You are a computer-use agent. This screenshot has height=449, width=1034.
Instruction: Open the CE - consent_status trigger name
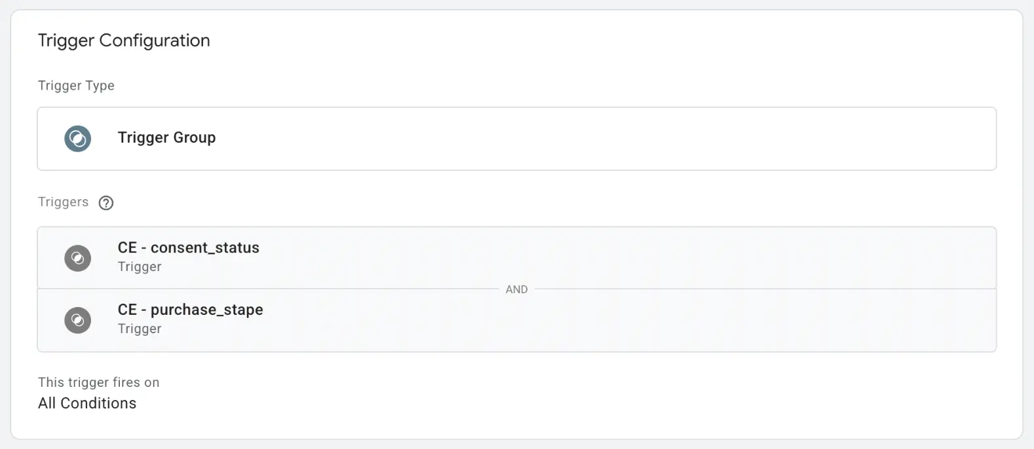coord(189,247)
